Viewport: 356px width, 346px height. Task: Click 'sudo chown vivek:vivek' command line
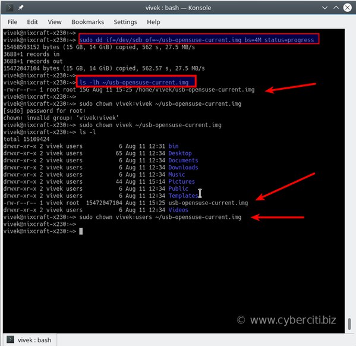160,103
